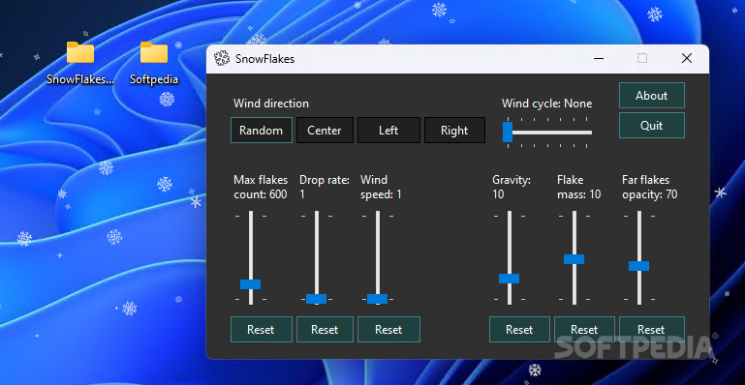Click the 'Drop rate: 1' label
The image size is (745, 385).
tap(325, 188)
